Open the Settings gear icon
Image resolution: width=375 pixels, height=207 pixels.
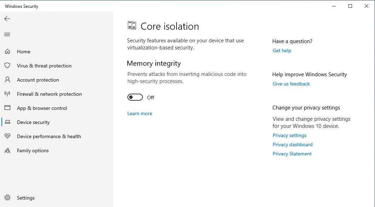(x=7, y=198)
